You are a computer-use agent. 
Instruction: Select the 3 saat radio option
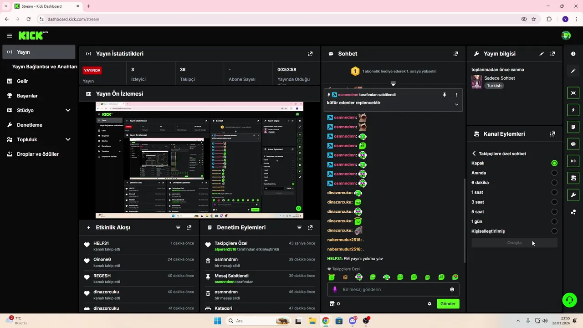click(554, 202)
